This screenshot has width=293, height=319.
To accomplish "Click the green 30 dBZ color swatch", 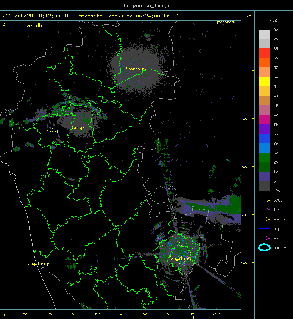I will [x=264, y=157].
